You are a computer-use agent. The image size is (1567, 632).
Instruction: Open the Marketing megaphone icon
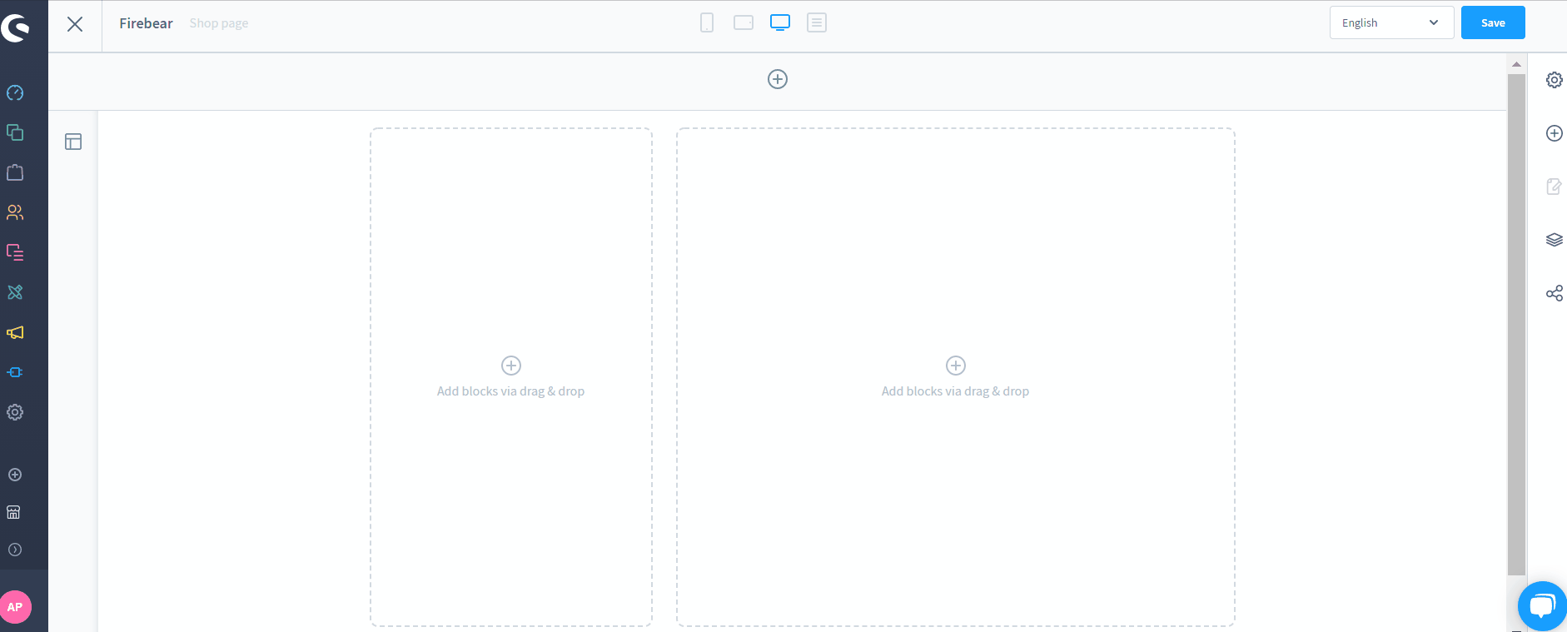pyautogui.click(x=15, y=332)
